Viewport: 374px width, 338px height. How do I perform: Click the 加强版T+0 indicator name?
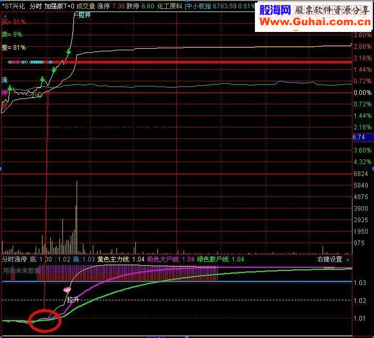[x=59, y=6]
